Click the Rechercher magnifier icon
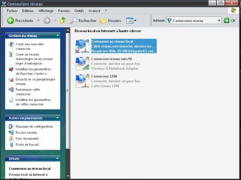The image size is (241, 180). 73,20
